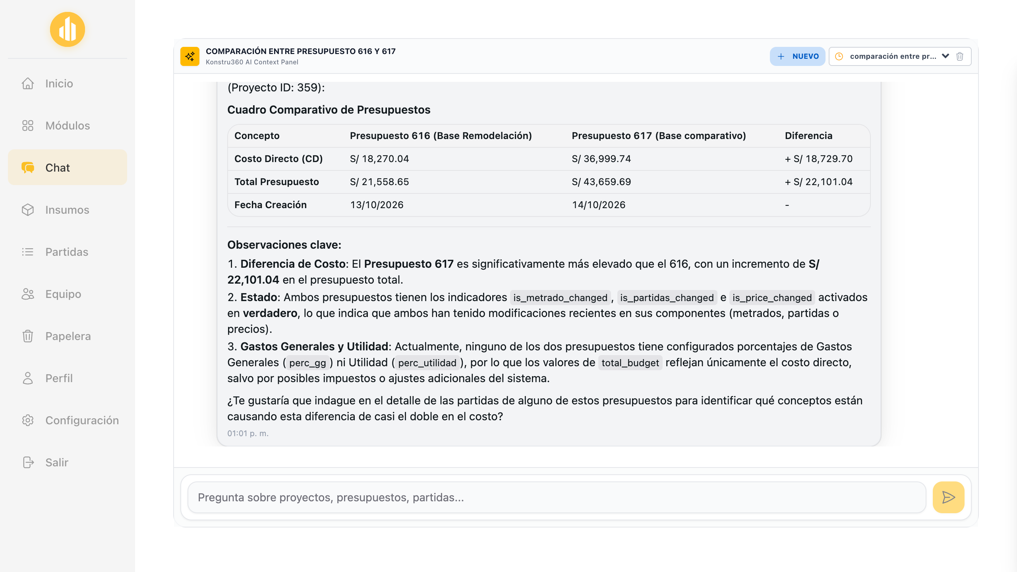Screen dimensions: 1017x572
Task: Click the Papelera label in sidebar
Action: [x=68, y=336]
